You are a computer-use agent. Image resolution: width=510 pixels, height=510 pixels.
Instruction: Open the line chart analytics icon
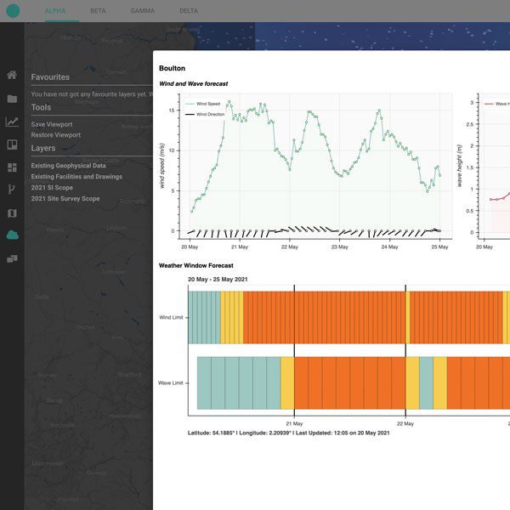pos(12,122)
